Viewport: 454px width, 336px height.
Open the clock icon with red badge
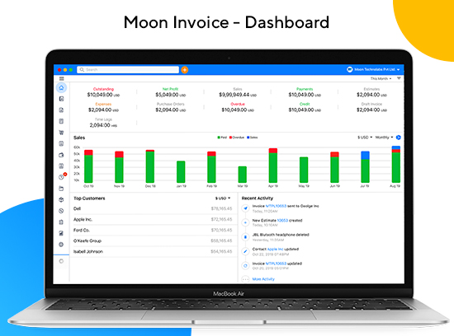point(61,177)
